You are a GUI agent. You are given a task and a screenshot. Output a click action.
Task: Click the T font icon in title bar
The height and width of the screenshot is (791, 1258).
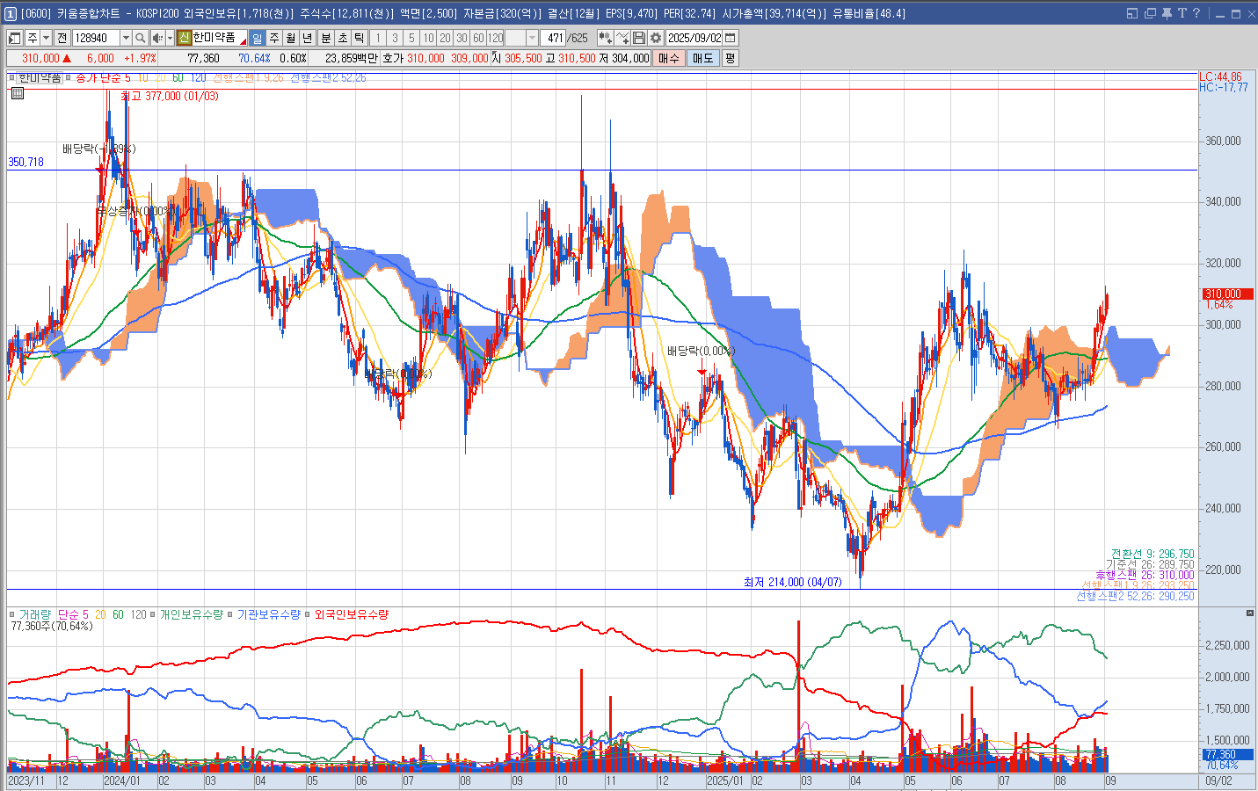[1182, 13]
